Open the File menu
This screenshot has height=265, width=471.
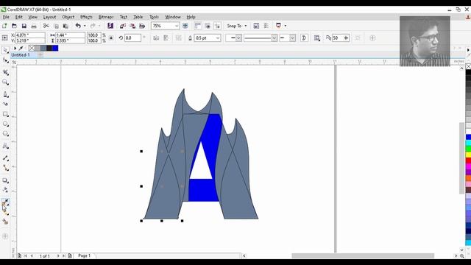pos(6,17)
